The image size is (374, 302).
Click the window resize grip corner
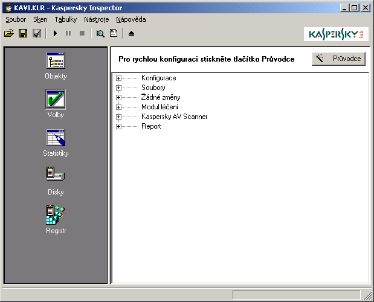[367, 295]
